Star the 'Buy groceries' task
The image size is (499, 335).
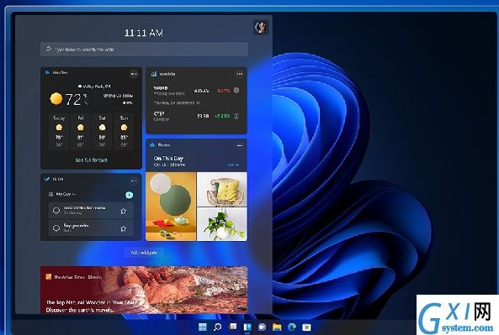(x=124, y=228)
